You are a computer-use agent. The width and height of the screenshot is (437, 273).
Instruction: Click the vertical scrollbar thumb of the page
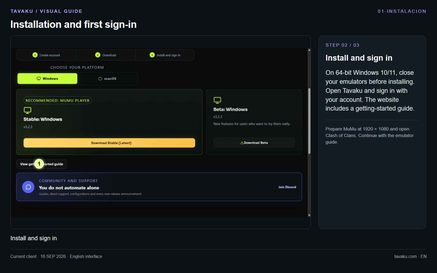[x=309, y=121]
